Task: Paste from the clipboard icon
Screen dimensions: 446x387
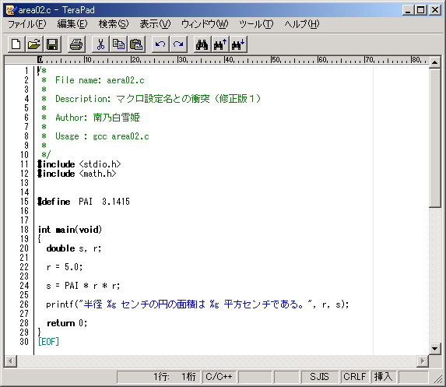Action: pyautogui.click(x=136, y=44)
